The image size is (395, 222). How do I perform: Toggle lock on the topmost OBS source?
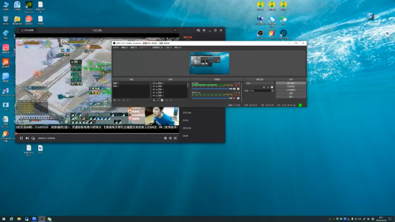(x=157, y=83)
